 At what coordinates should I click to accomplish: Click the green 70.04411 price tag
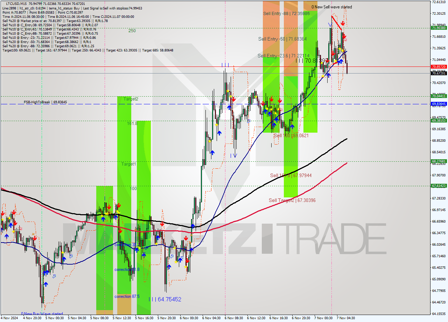point(439,96)
